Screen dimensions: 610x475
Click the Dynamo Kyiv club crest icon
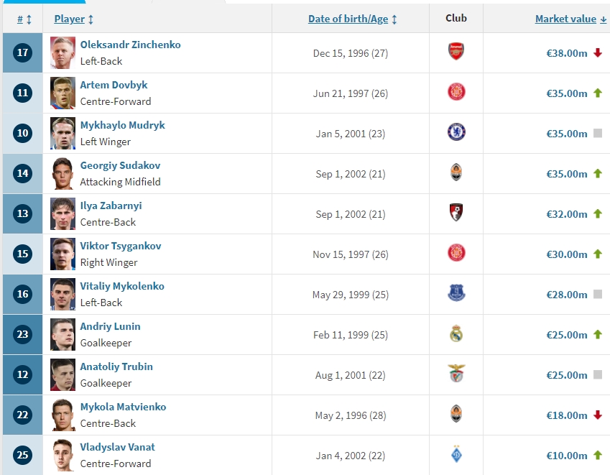[456, 455]
